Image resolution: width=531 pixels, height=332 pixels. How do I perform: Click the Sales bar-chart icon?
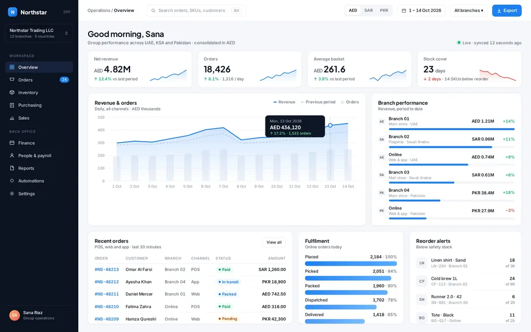(x=12, y=118)
